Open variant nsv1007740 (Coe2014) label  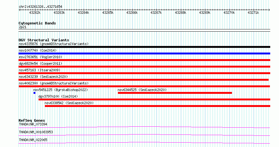pos(38,50)
